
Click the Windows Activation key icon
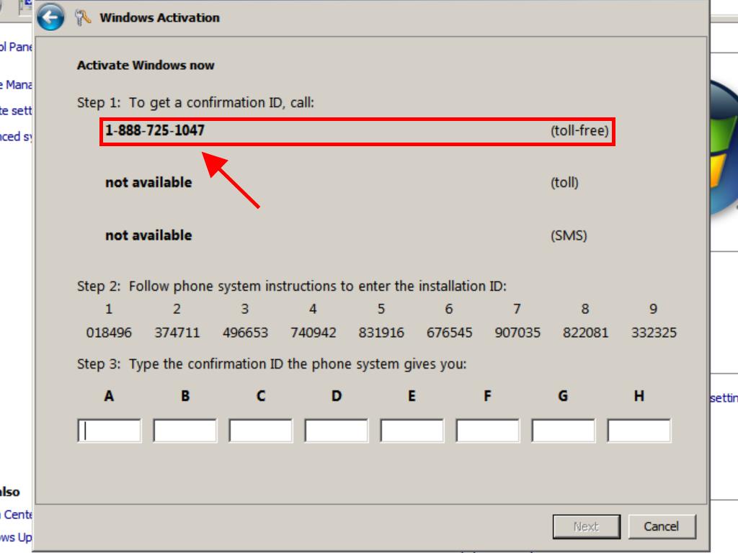point(84,18)
